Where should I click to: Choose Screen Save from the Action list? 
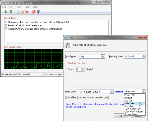pos(135,114)
